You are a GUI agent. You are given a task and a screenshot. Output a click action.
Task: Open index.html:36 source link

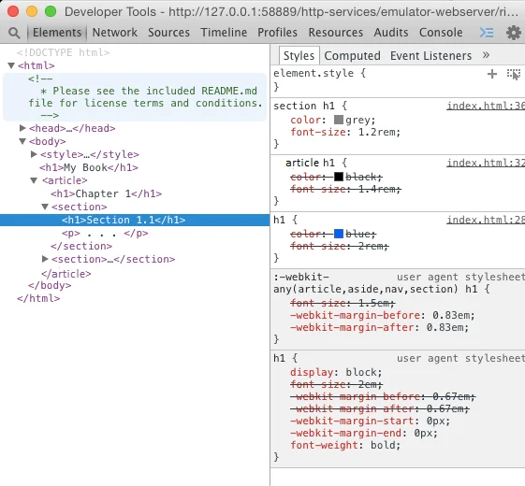coord(486,106)
